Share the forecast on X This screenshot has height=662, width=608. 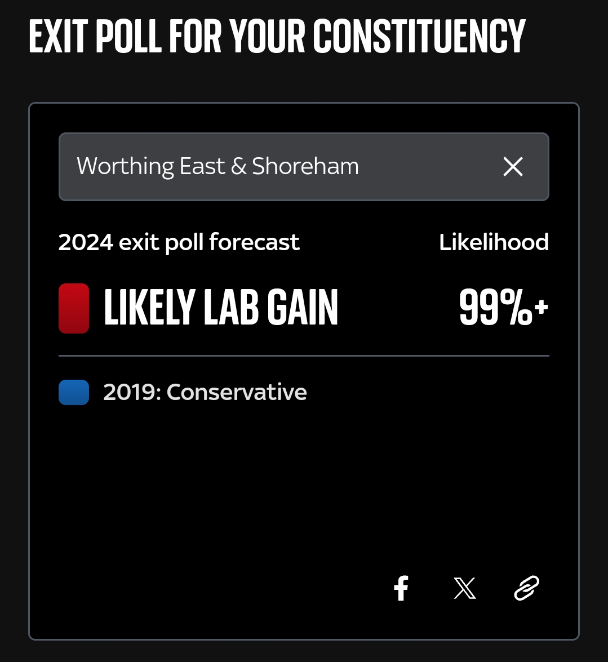[464, 588]
